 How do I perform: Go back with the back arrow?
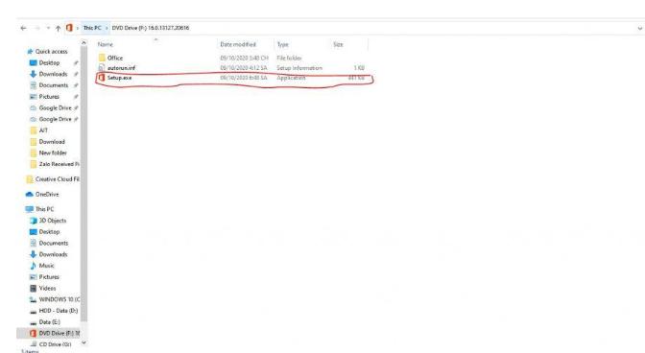pyautogui.click(x=23, y=28)
